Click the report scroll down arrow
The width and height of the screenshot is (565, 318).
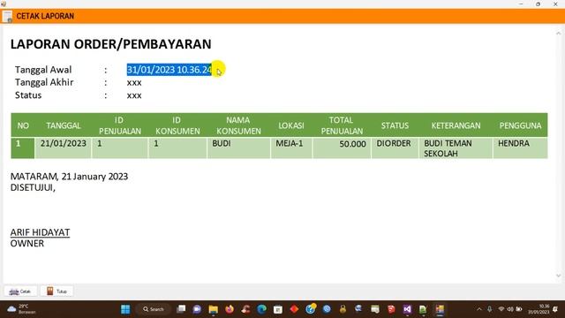point(559,276)
